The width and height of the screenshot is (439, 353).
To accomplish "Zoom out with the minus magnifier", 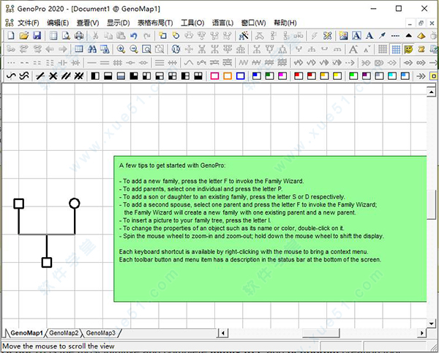I will tap(134, 49).
